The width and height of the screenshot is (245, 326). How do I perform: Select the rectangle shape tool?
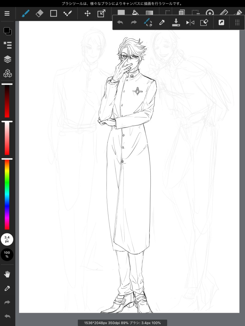(54, 13)
